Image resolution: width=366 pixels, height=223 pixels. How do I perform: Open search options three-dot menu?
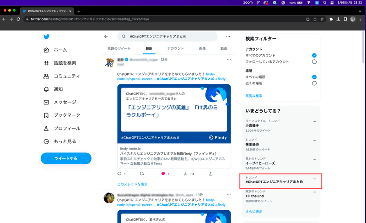(x=228, y=36)
